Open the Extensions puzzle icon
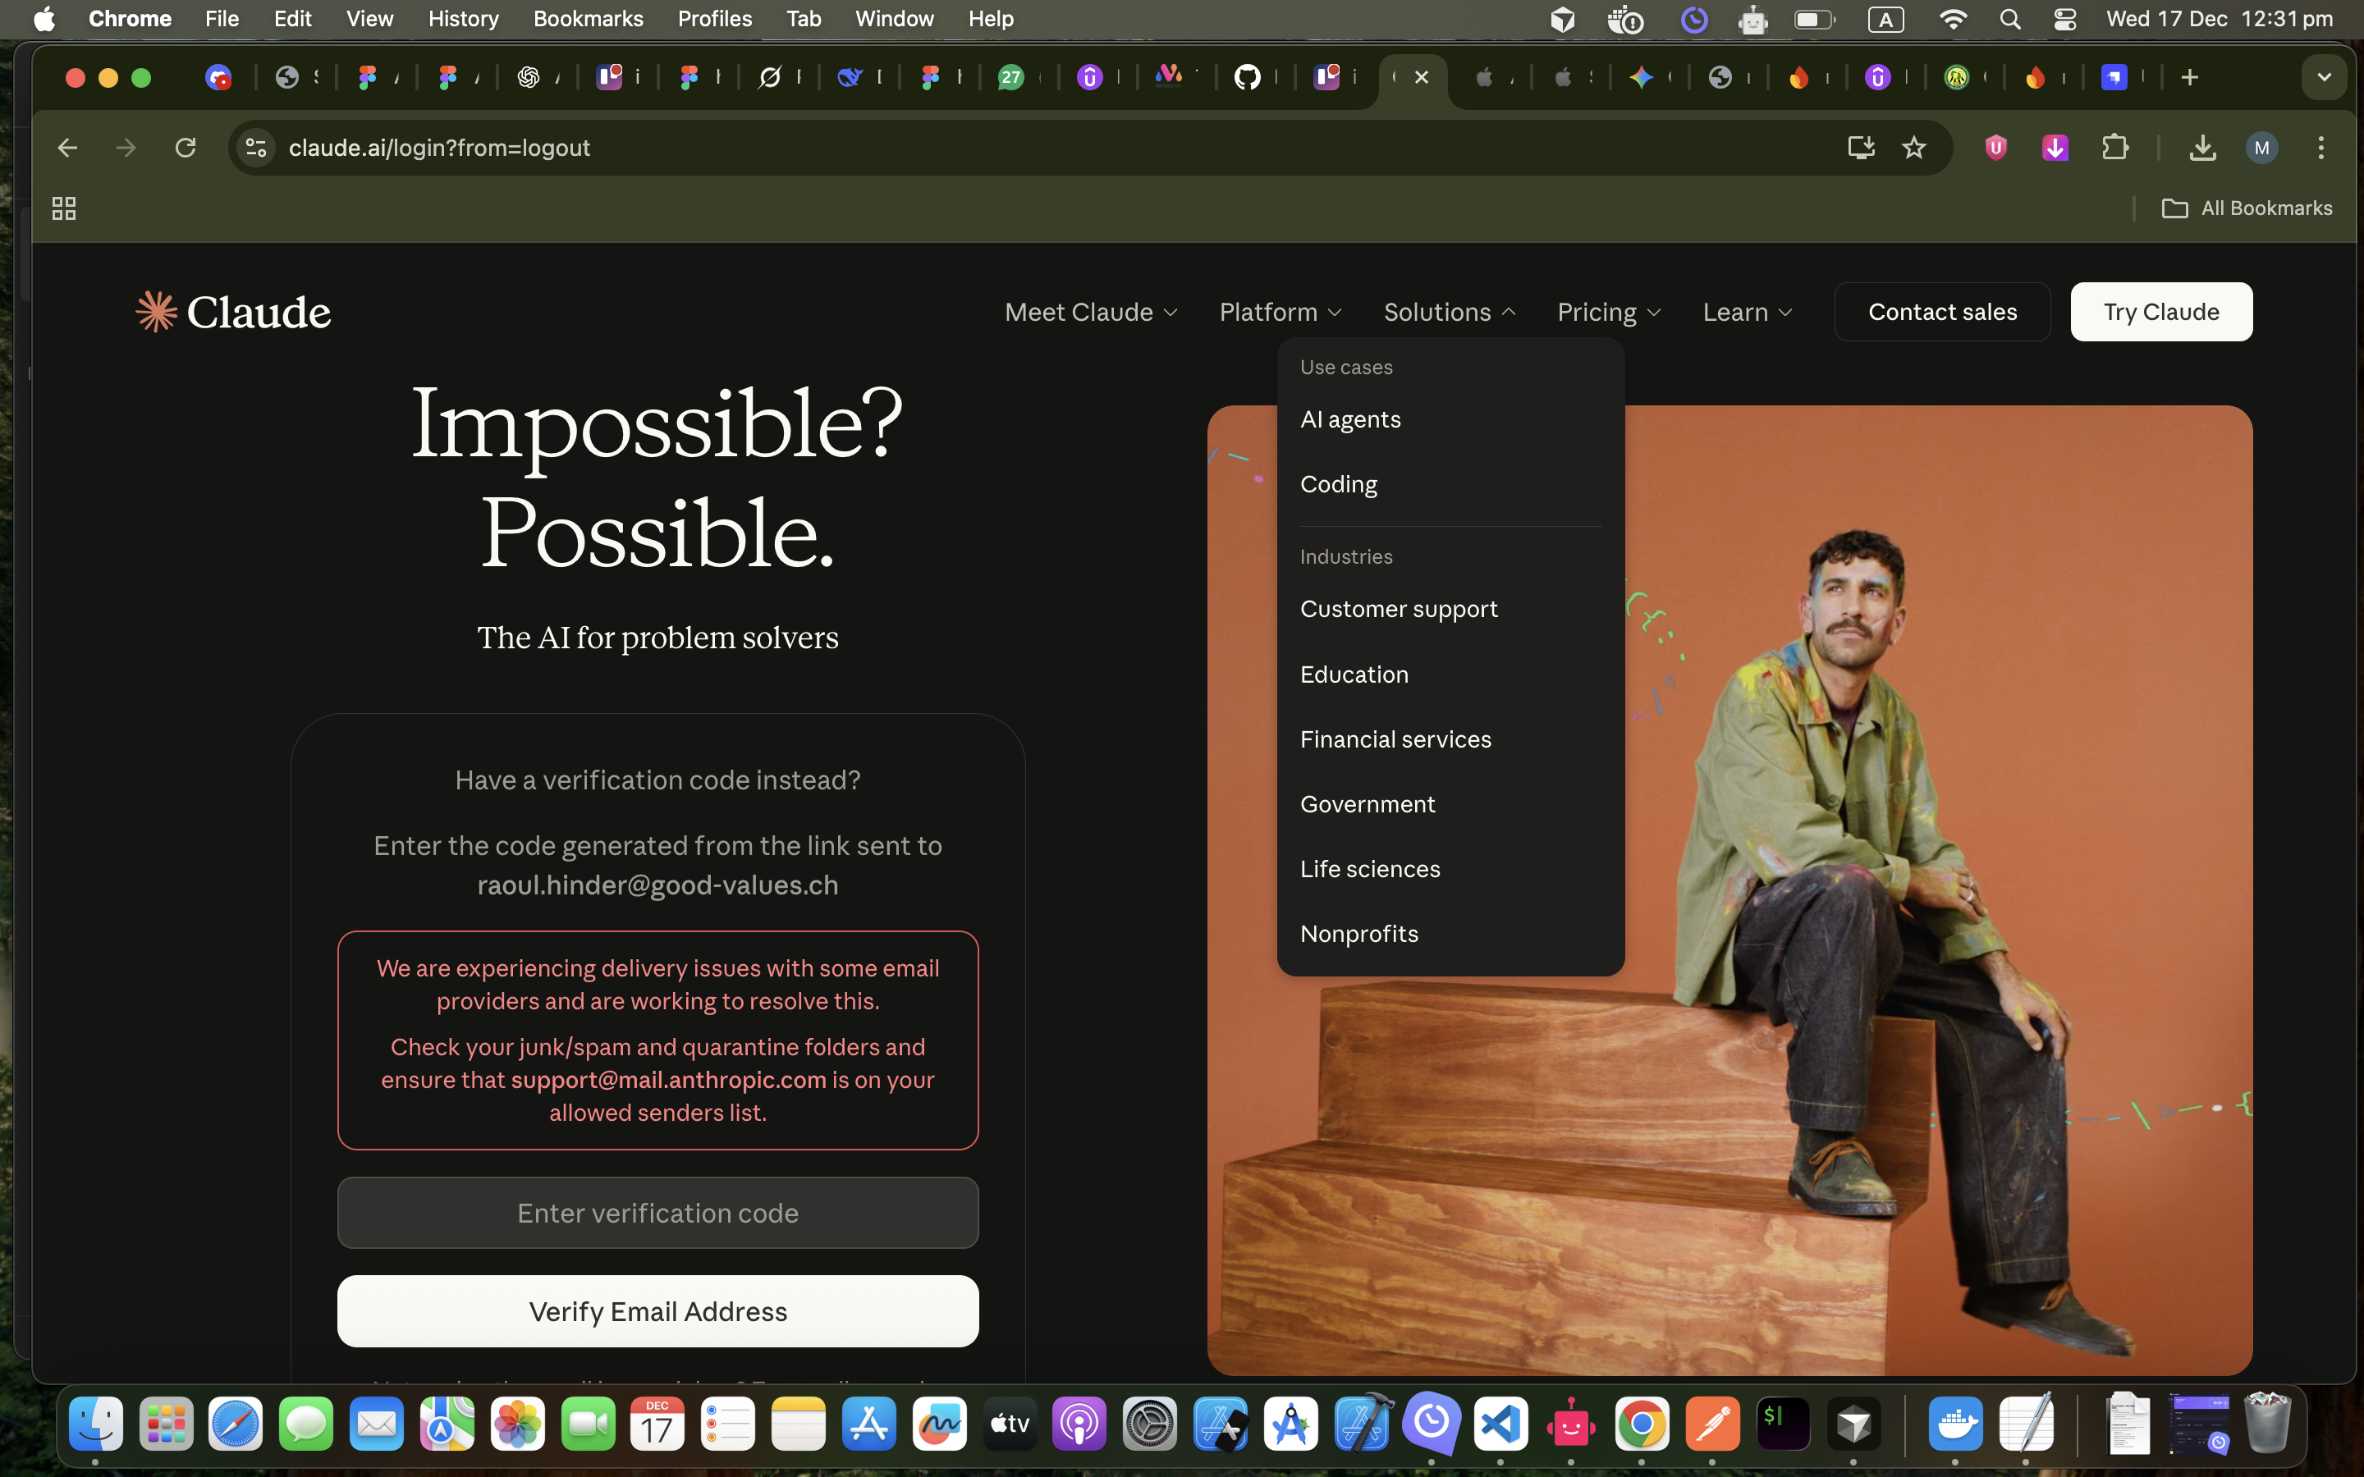2364x1477 pixels. (2115, 148)
